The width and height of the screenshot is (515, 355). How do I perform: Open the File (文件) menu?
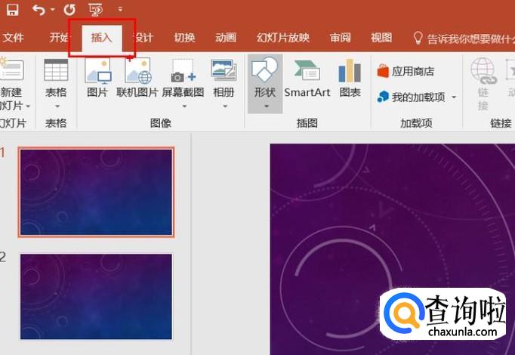pos(14,38)
